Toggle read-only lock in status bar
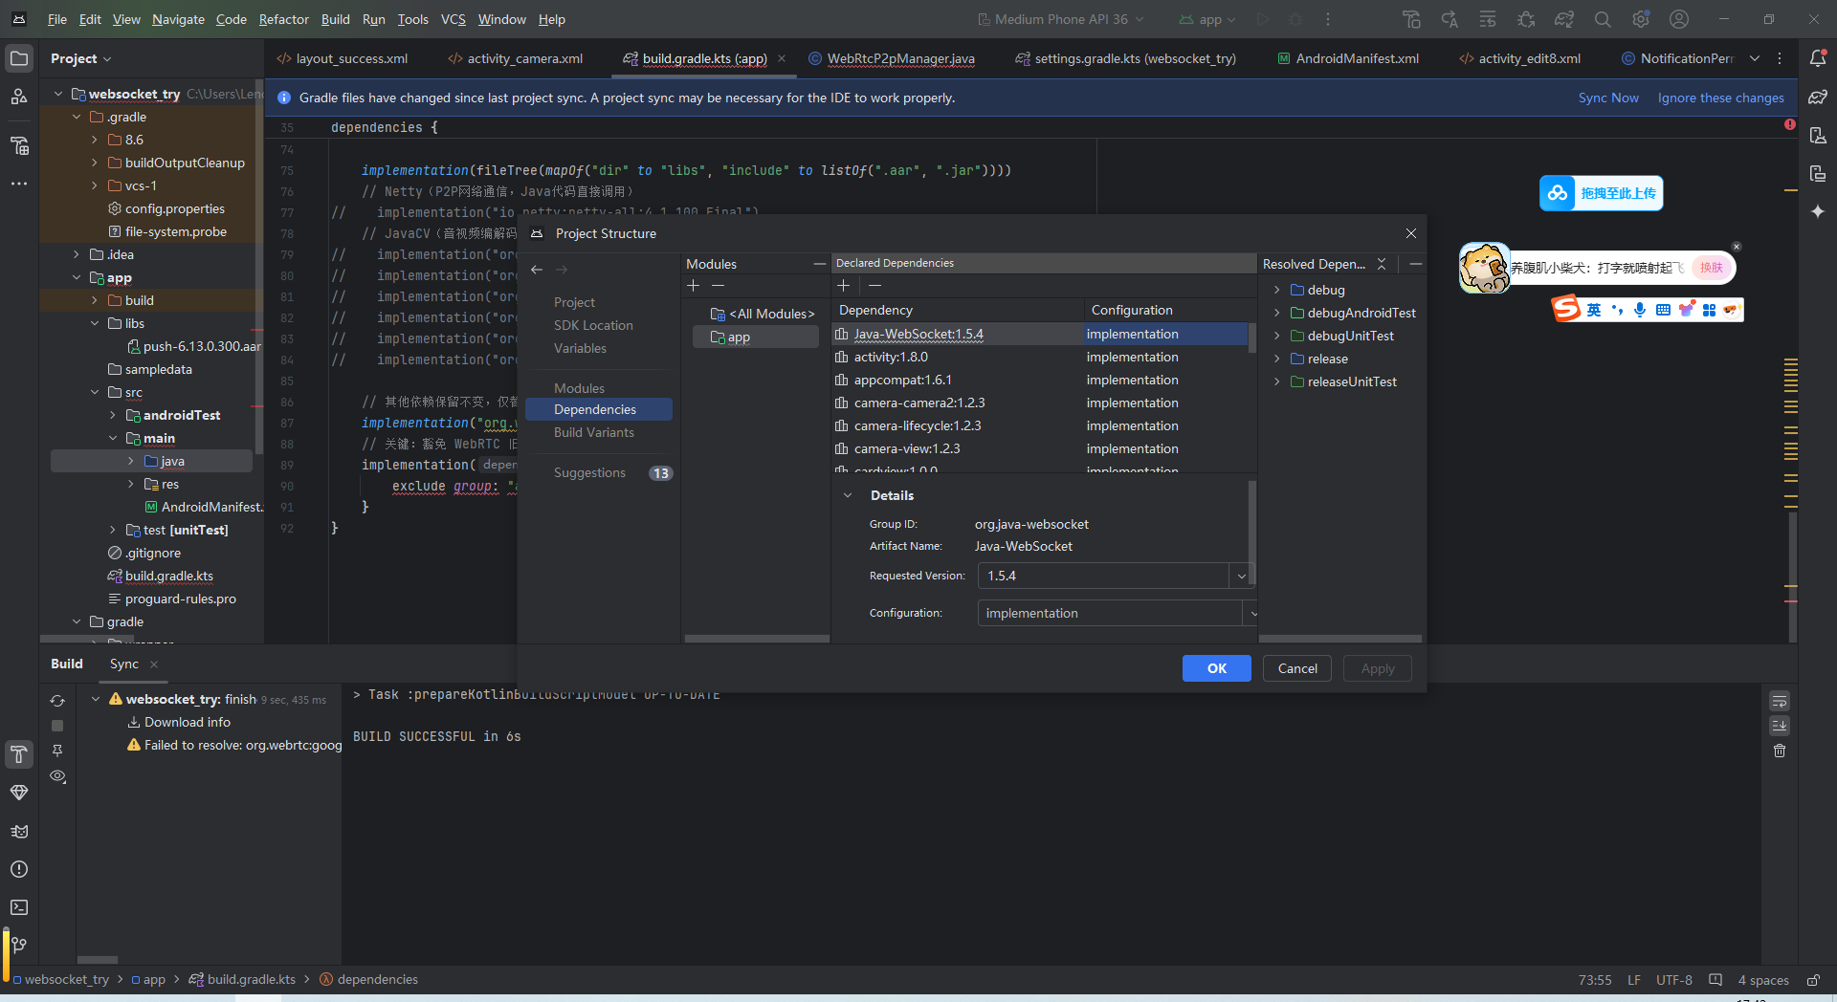This screenshot has width=1837, height=1002. [x=1812, y=980]
